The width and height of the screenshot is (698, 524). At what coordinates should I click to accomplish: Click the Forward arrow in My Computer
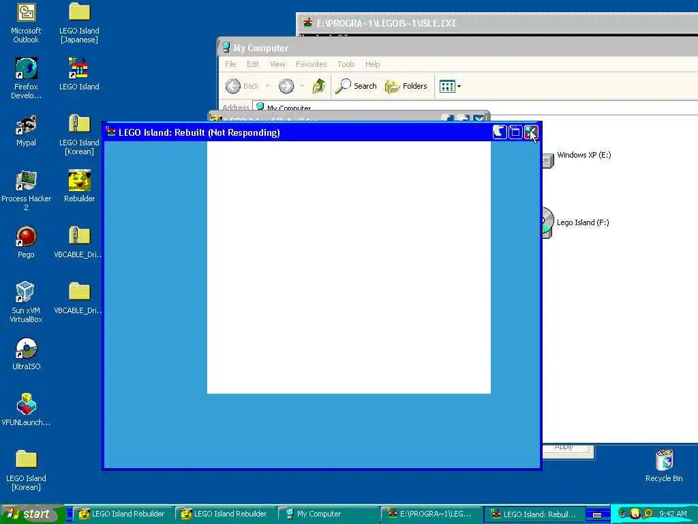tap(286, 86)
